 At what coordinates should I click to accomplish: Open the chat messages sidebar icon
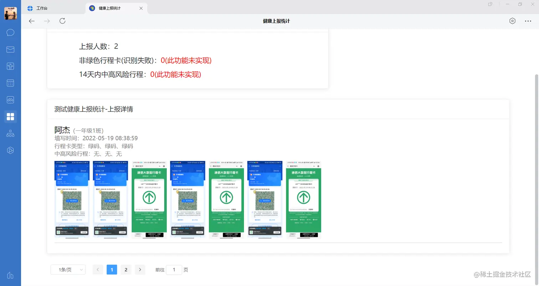point(10,33)
